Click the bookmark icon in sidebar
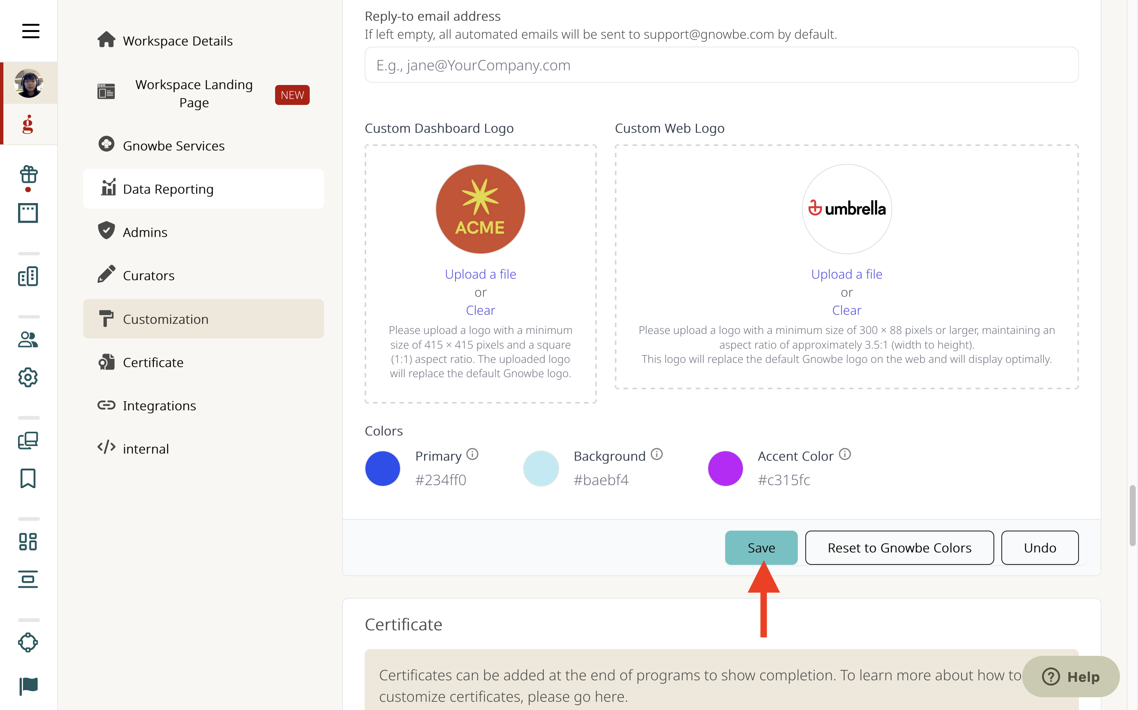The image size is (1138, 710). tap(28, 478)
